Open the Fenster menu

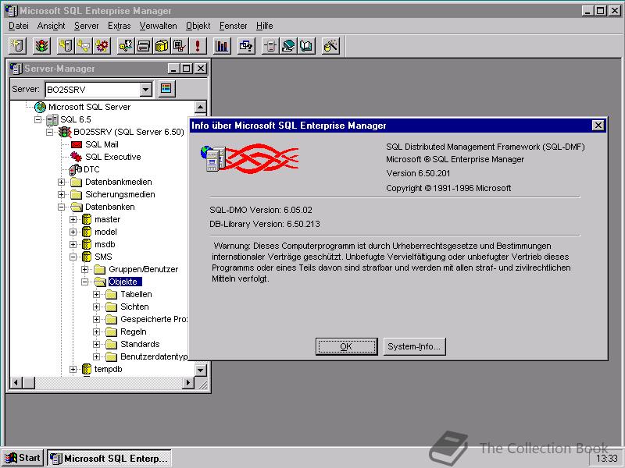tap(233, 26)
